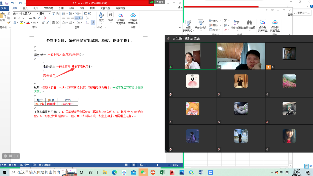313x176 pixels.
Task: Click Save to Tianyi Cloud in Word
Action: click(121, 18)
